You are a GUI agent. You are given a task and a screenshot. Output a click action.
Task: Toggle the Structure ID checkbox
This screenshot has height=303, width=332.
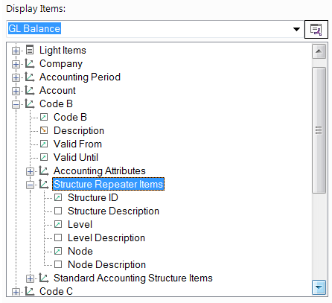(x=58, y=197)
